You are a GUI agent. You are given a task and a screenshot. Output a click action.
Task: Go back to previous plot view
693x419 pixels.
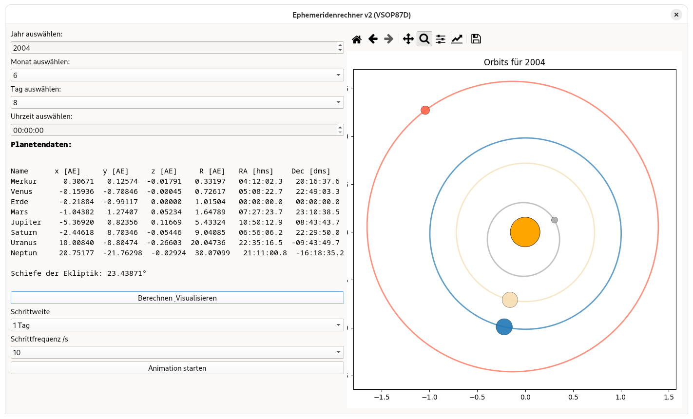(x=373, y=39)
